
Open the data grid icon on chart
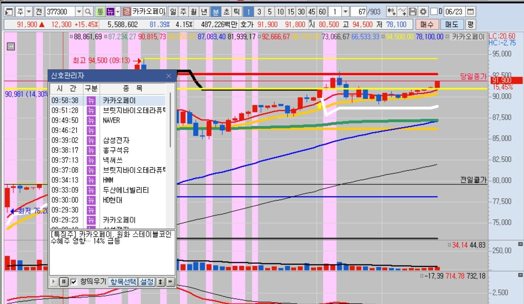(11, 46)
